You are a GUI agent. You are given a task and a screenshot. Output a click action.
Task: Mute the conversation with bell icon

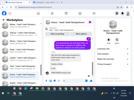(109, 40)
